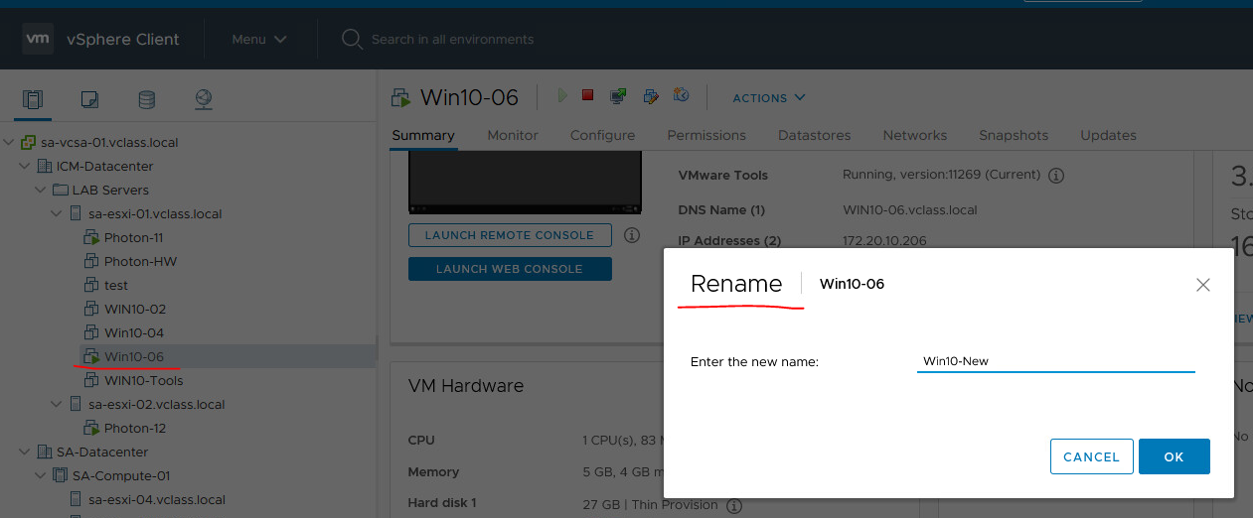Collapse the SA-Datacenter tree node
This screenshot has height=518, width=1253.
pos(26,452)
